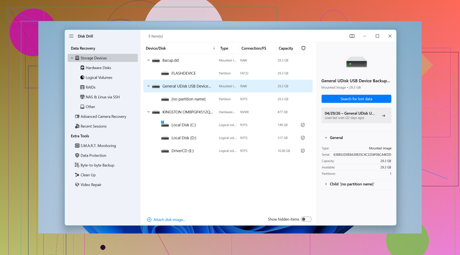Click the Hardware Disks icon
This screenshot has width=460, height=255.
click(82, 68)
